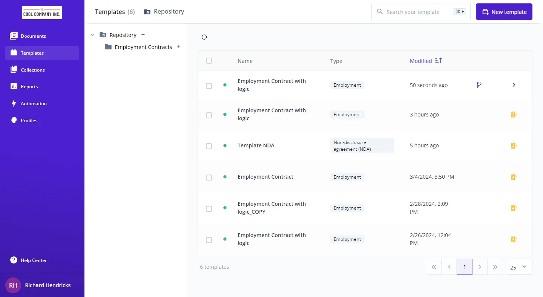Check the box for Template NDA
This screenshot has width=543, height=297.
coord(209,146)
